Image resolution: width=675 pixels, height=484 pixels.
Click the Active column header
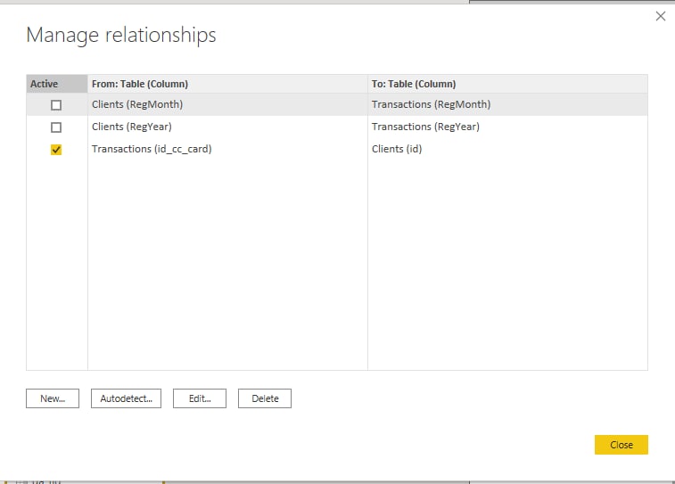pos(57,84)
